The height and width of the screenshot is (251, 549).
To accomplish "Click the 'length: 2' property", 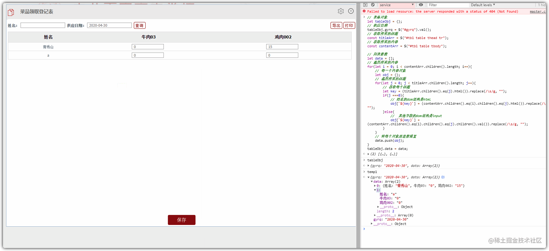I will tap(385, 211).
